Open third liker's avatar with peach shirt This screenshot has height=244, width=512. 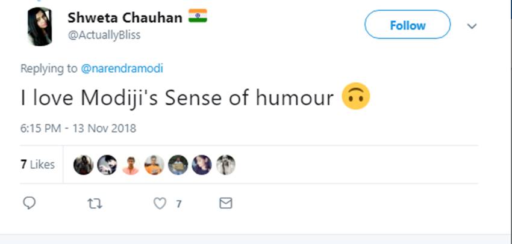pyautogui.click(x=131, y=165)
